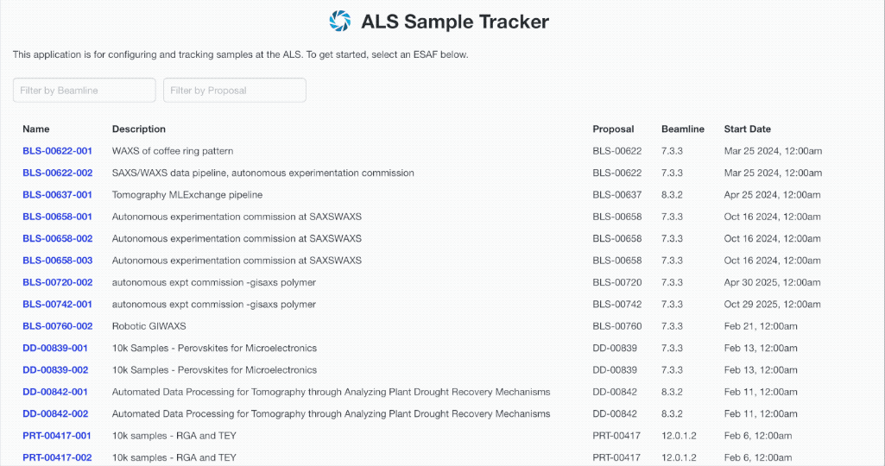This screenshot has width=885, height=466.
Task: Open ESAF BLS-00622-002 link
Action: 57,173
